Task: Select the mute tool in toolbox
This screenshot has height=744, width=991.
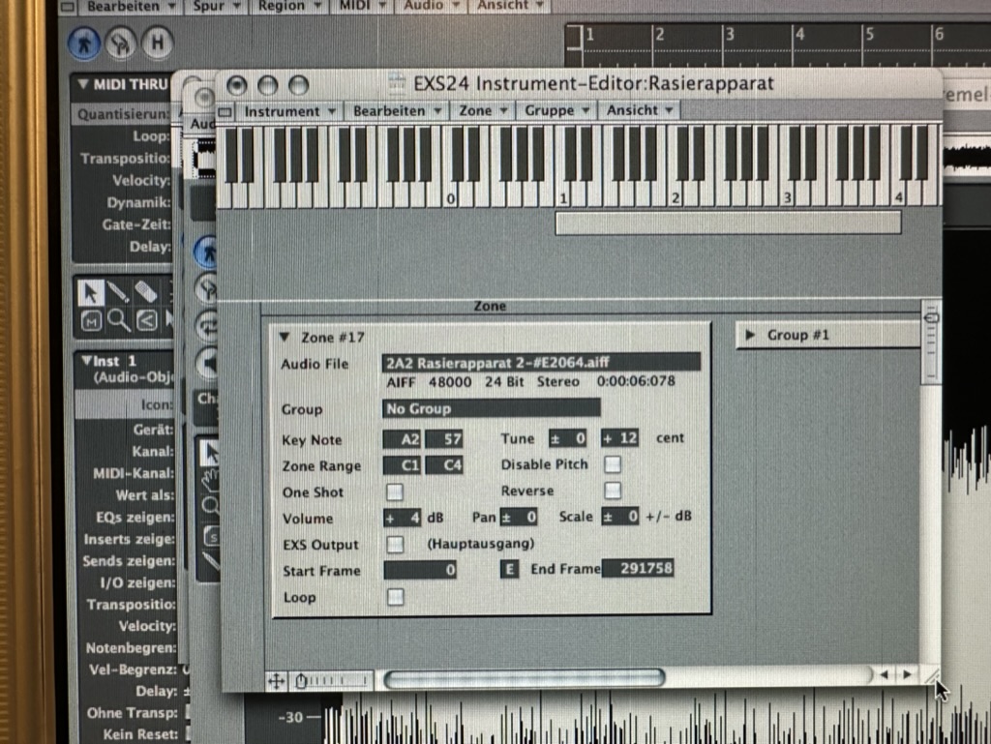Action: coord(92,319)
